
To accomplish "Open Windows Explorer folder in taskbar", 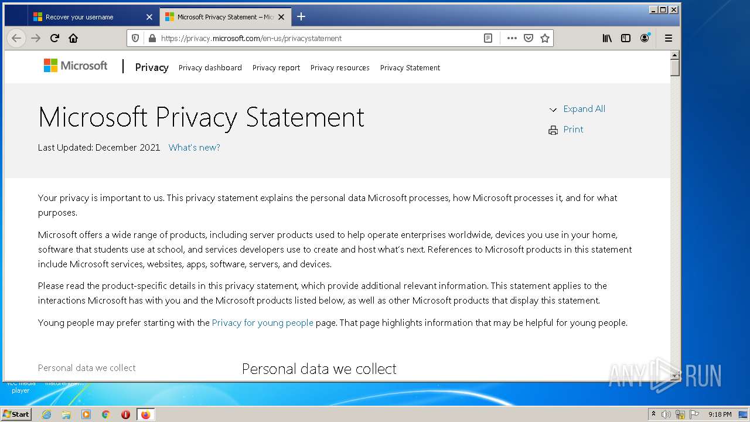I will pyautogui.click(x=66, y=414).
